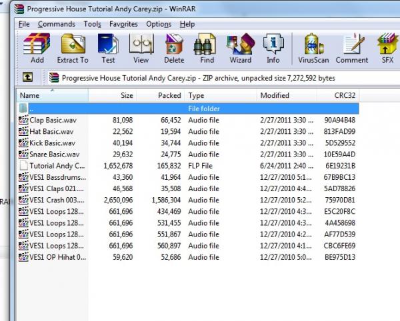Click the Clap Basic.wav file icon
400x321 pixels.
point(23,120)
